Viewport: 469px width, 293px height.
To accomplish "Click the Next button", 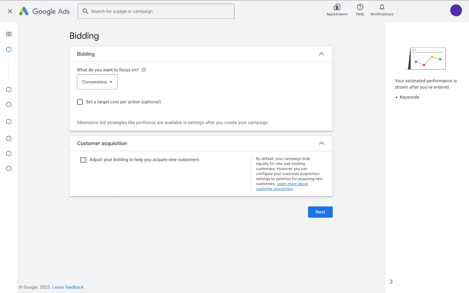I will click(x=320, y=212).
